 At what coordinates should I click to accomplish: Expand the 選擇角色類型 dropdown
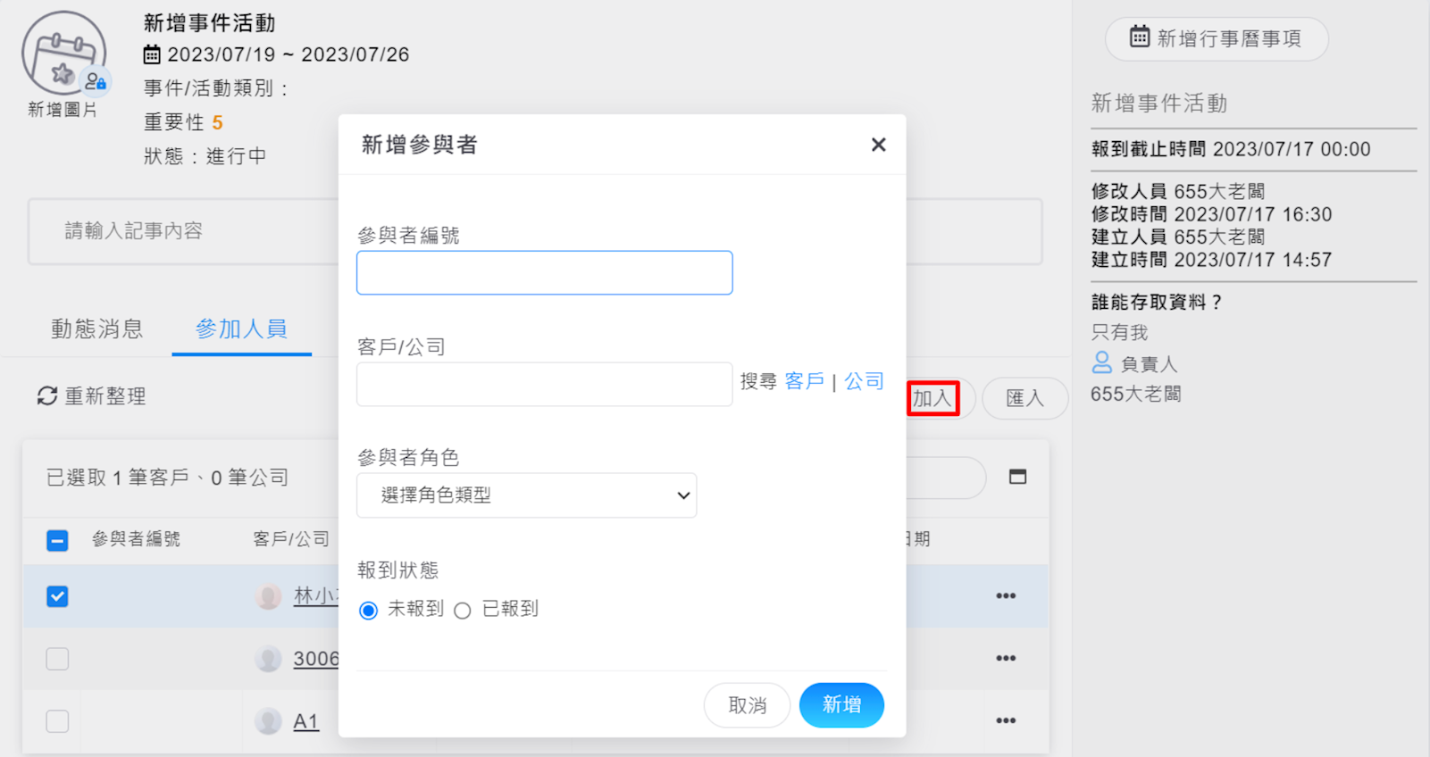[526, 495]
